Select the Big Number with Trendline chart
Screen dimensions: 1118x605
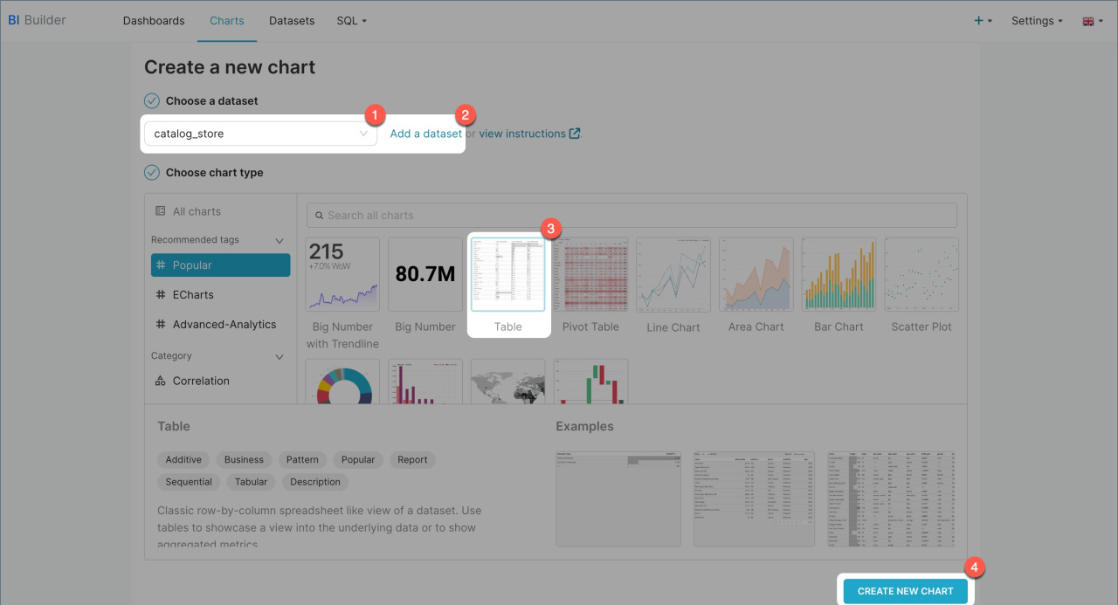(x=342, y=274)
